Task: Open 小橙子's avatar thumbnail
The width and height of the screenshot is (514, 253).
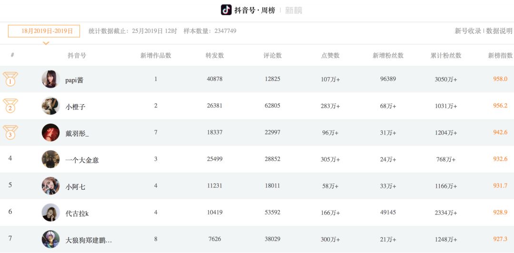Action: 50,106
